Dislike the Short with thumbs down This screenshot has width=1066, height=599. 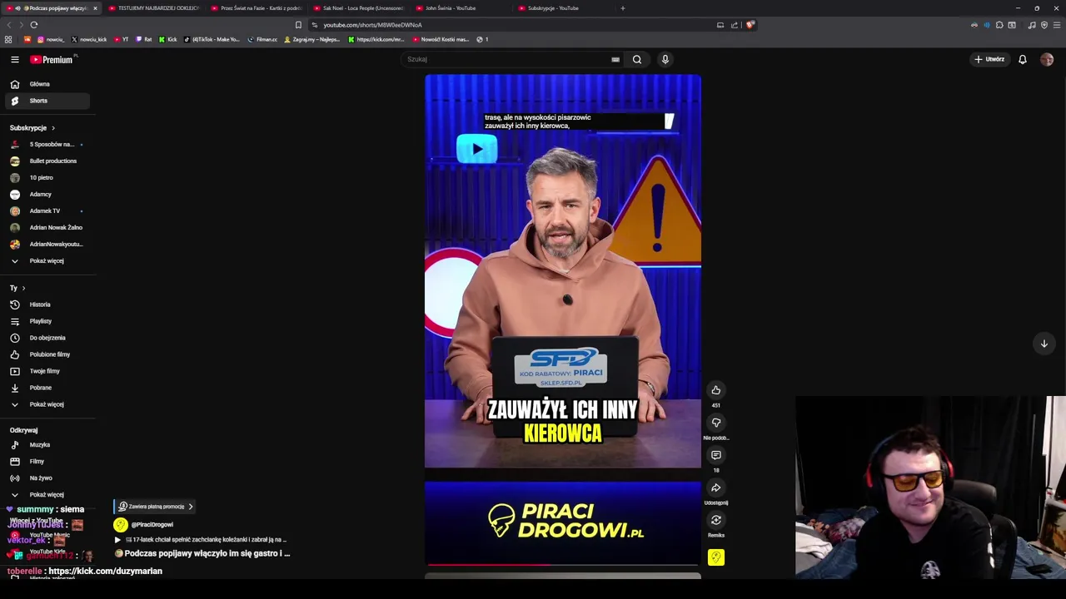coord(715,423)
